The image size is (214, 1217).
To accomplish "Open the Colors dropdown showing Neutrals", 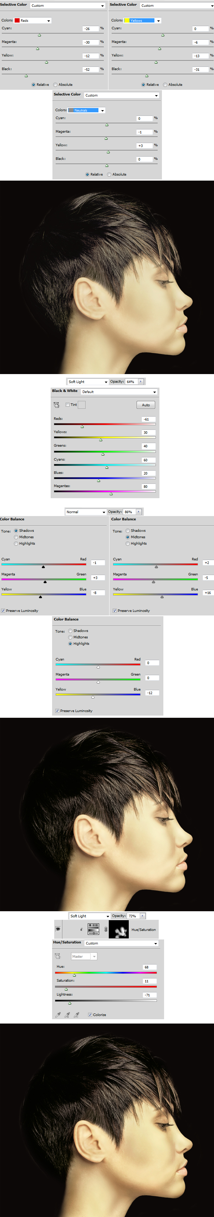I will click(x=87, y=110).
